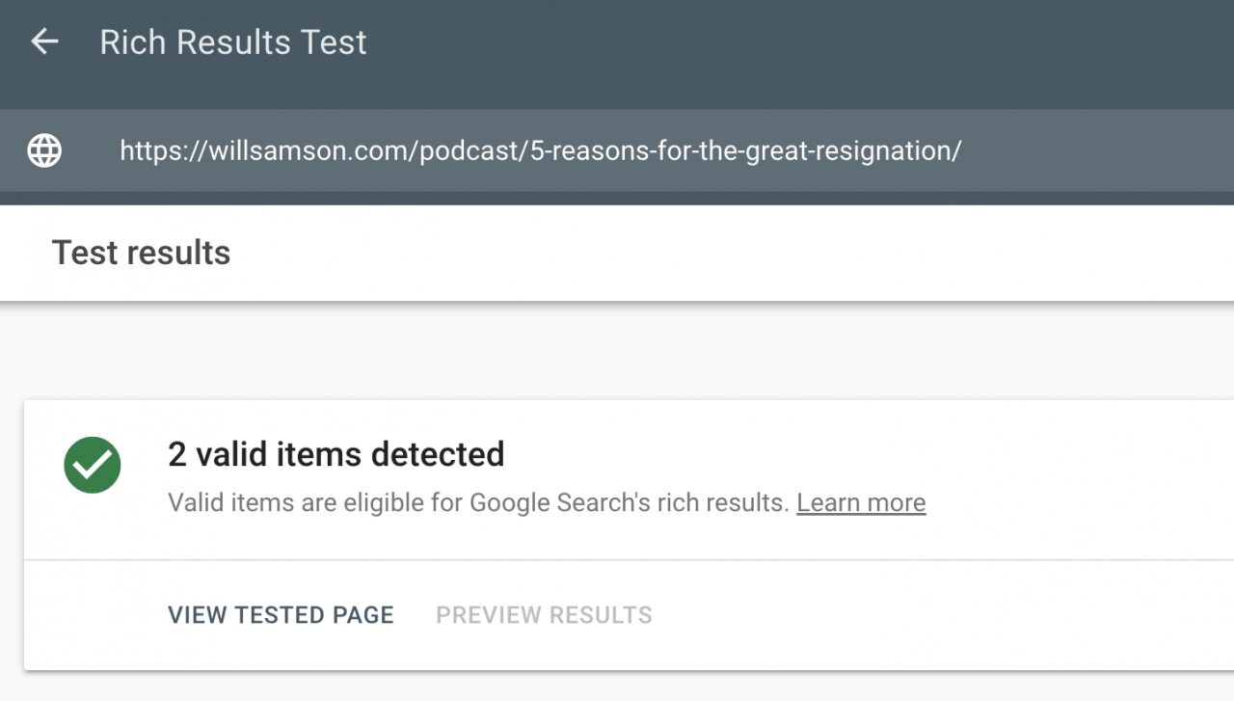Open the View Tested Page panel
The height and width of the screenshot is (701, 1234).
tap(281, 615)
